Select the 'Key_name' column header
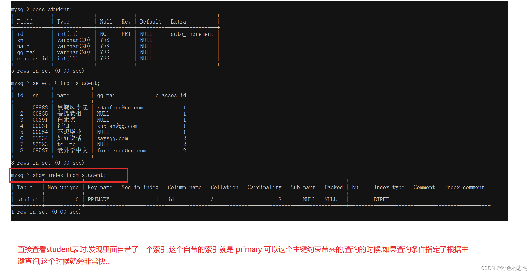531x273 pixels. point(100,187)
